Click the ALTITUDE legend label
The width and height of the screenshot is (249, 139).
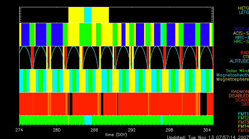click(x=239, y=61)
